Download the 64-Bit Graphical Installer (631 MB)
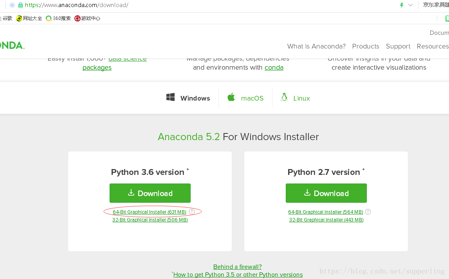 coord(150,212)
